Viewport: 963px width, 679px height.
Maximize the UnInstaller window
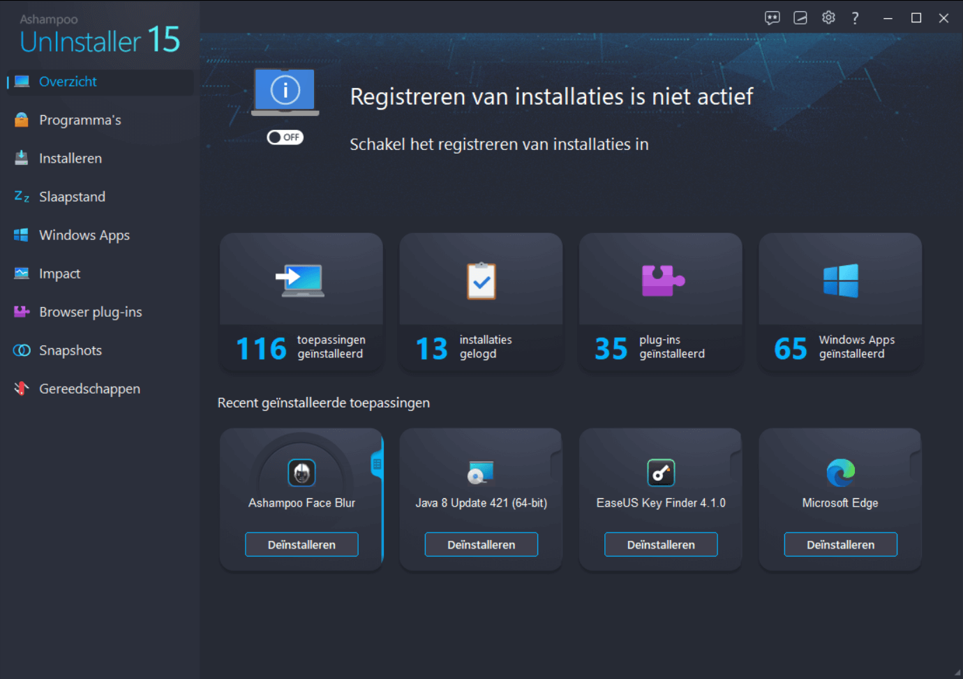click(x=916, y=18)
